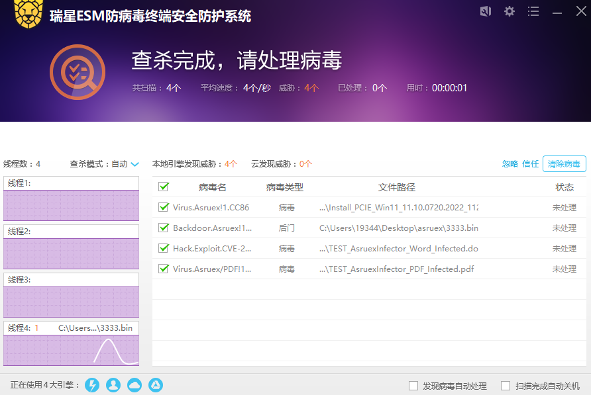Click the 线程3 thread graph

(72, 302)
